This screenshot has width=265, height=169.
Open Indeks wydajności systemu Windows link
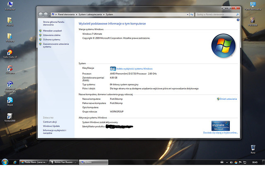click(134, 69)
